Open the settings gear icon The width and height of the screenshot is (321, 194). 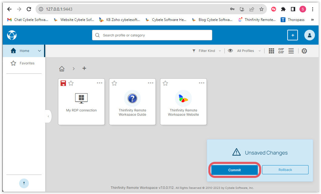[304, 51]
